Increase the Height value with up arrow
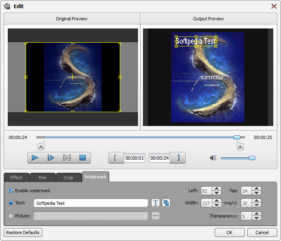 [257, 201]
